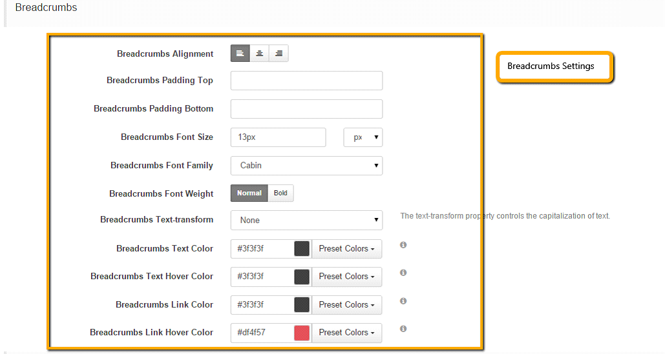
Task: Open the px font size unit dropdown
Action: pyautogui.click(x=363, y=137)
